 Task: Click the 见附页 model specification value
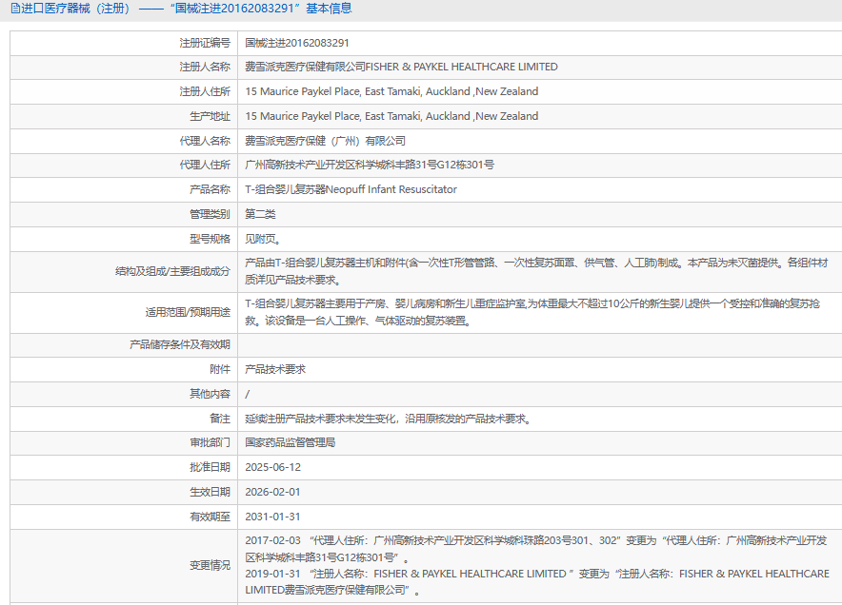coord(263,239)
